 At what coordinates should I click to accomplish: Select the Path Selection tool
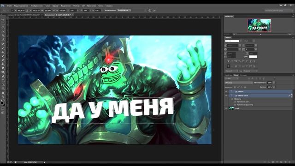(3, 84)
